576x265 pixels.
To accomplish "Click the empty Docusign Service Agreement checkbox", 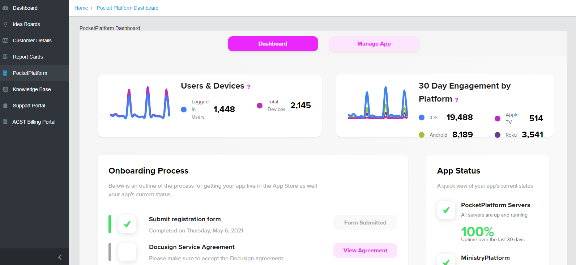I will pyautogui.click(x=127, y=252).
